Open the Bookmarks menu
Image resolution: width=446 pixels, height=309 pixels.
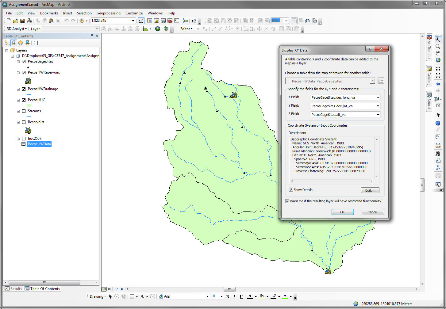tap(49, 13)
